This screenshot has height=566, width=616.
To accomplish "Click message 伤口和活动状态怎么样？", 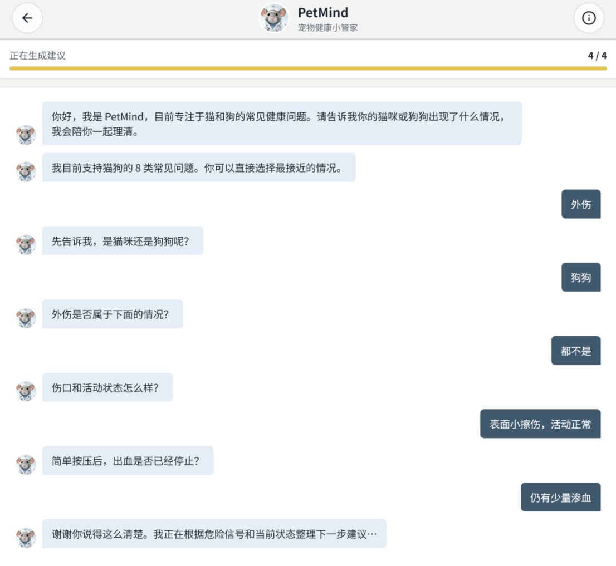I will 107,387.
